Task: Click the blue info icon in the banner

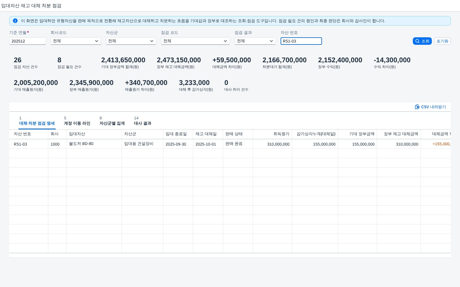Action: (x=15, y=21)
